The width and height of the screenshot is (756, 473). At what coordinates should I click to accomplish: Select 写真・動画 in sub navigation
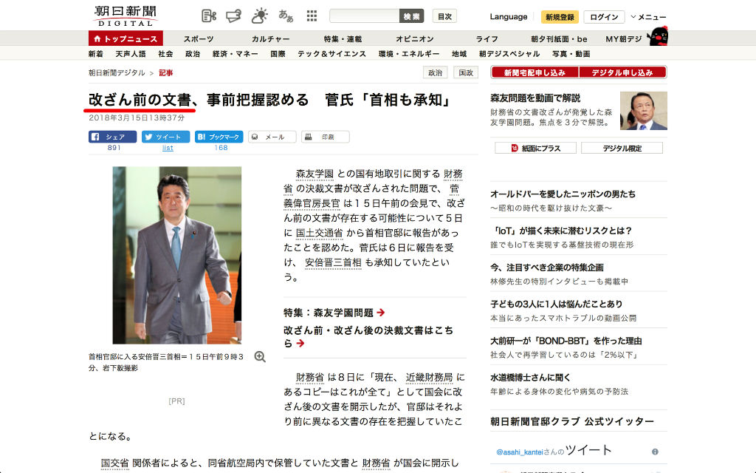pos(571,53)
